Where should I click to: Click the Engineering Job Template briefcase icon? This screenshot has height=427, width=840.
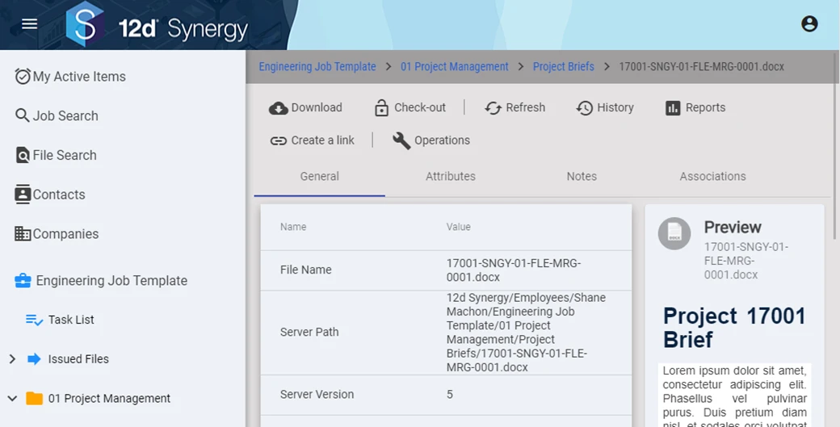tap(23, 280)
